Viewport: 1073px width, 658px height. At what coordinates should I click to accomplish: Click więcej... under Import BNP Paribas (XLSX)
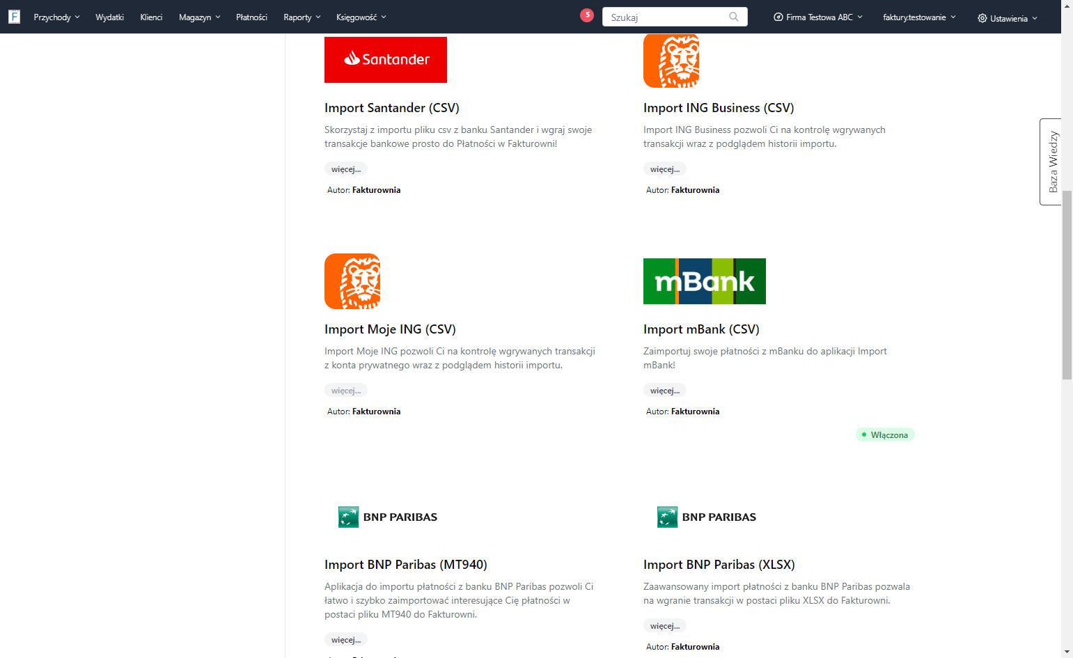pyautogui.click(x=665, y=626)
